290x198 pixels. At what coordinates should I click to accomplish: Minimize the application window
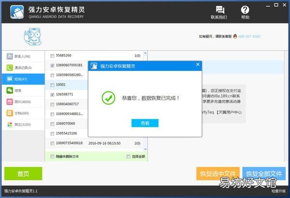point(268,5)
